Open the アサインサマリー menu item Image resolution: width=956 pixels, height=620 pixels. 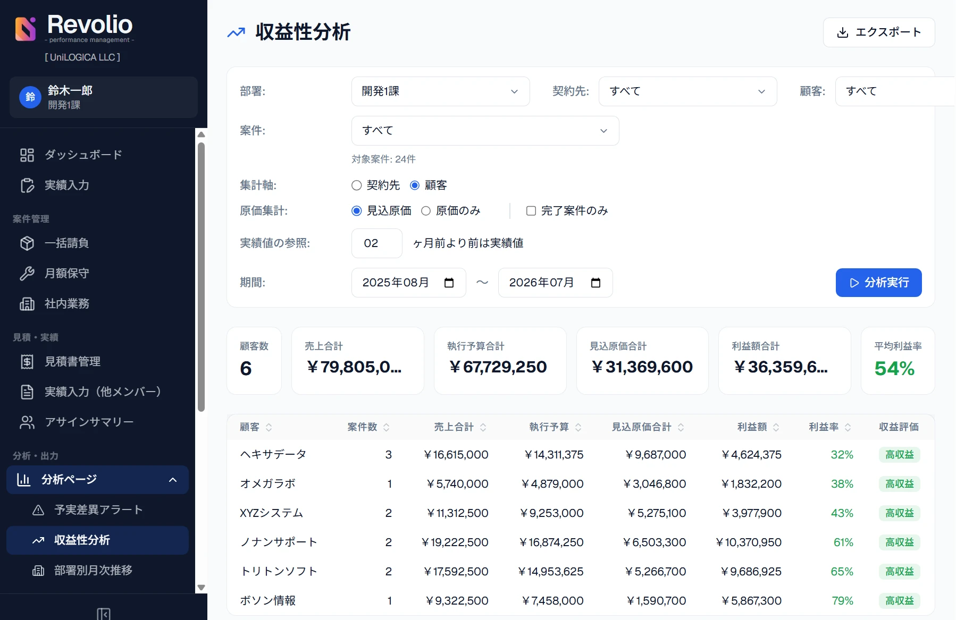98,422
